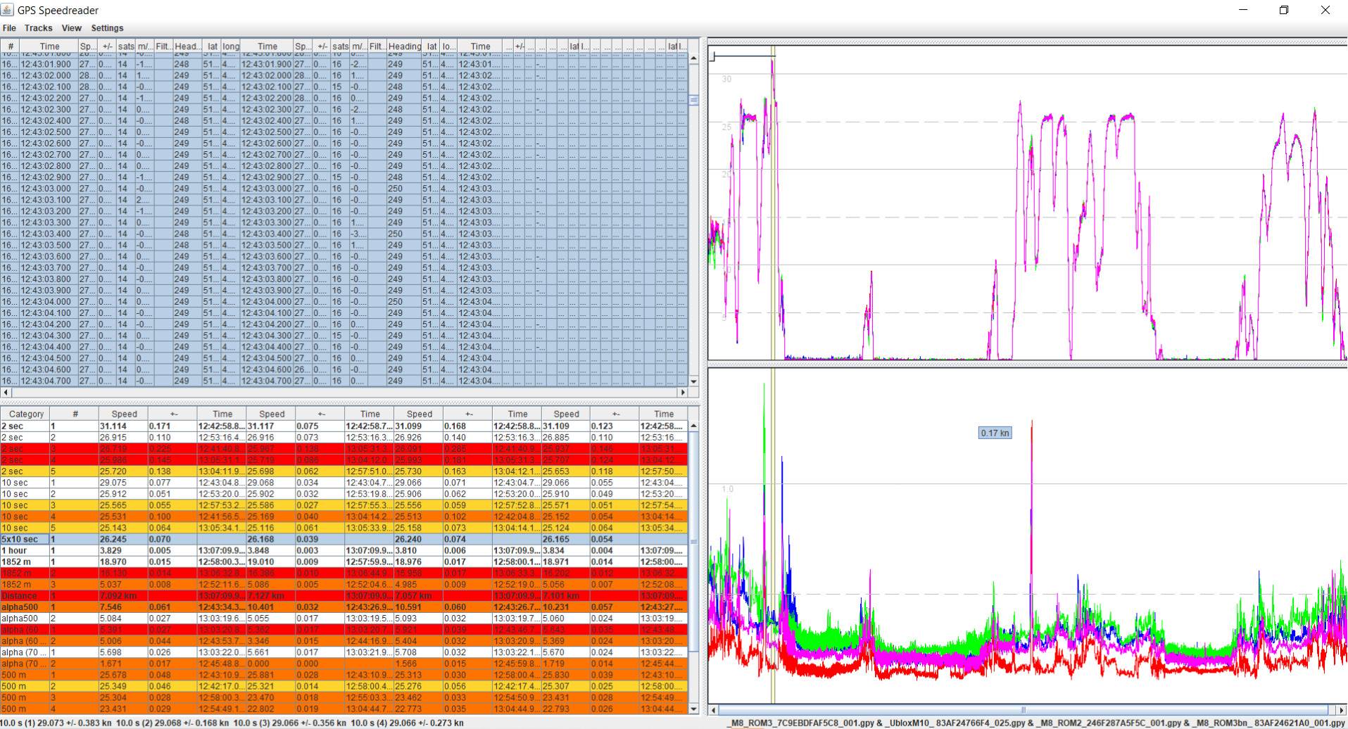This screenshot has width=1348, height=729.
Task: Click right arrow of graph horizontal scrollbar
Action: click(x=1341, y=710)
